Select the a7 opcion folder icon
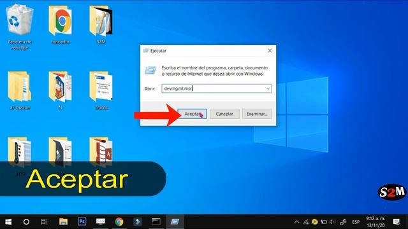 click(20, 90)
